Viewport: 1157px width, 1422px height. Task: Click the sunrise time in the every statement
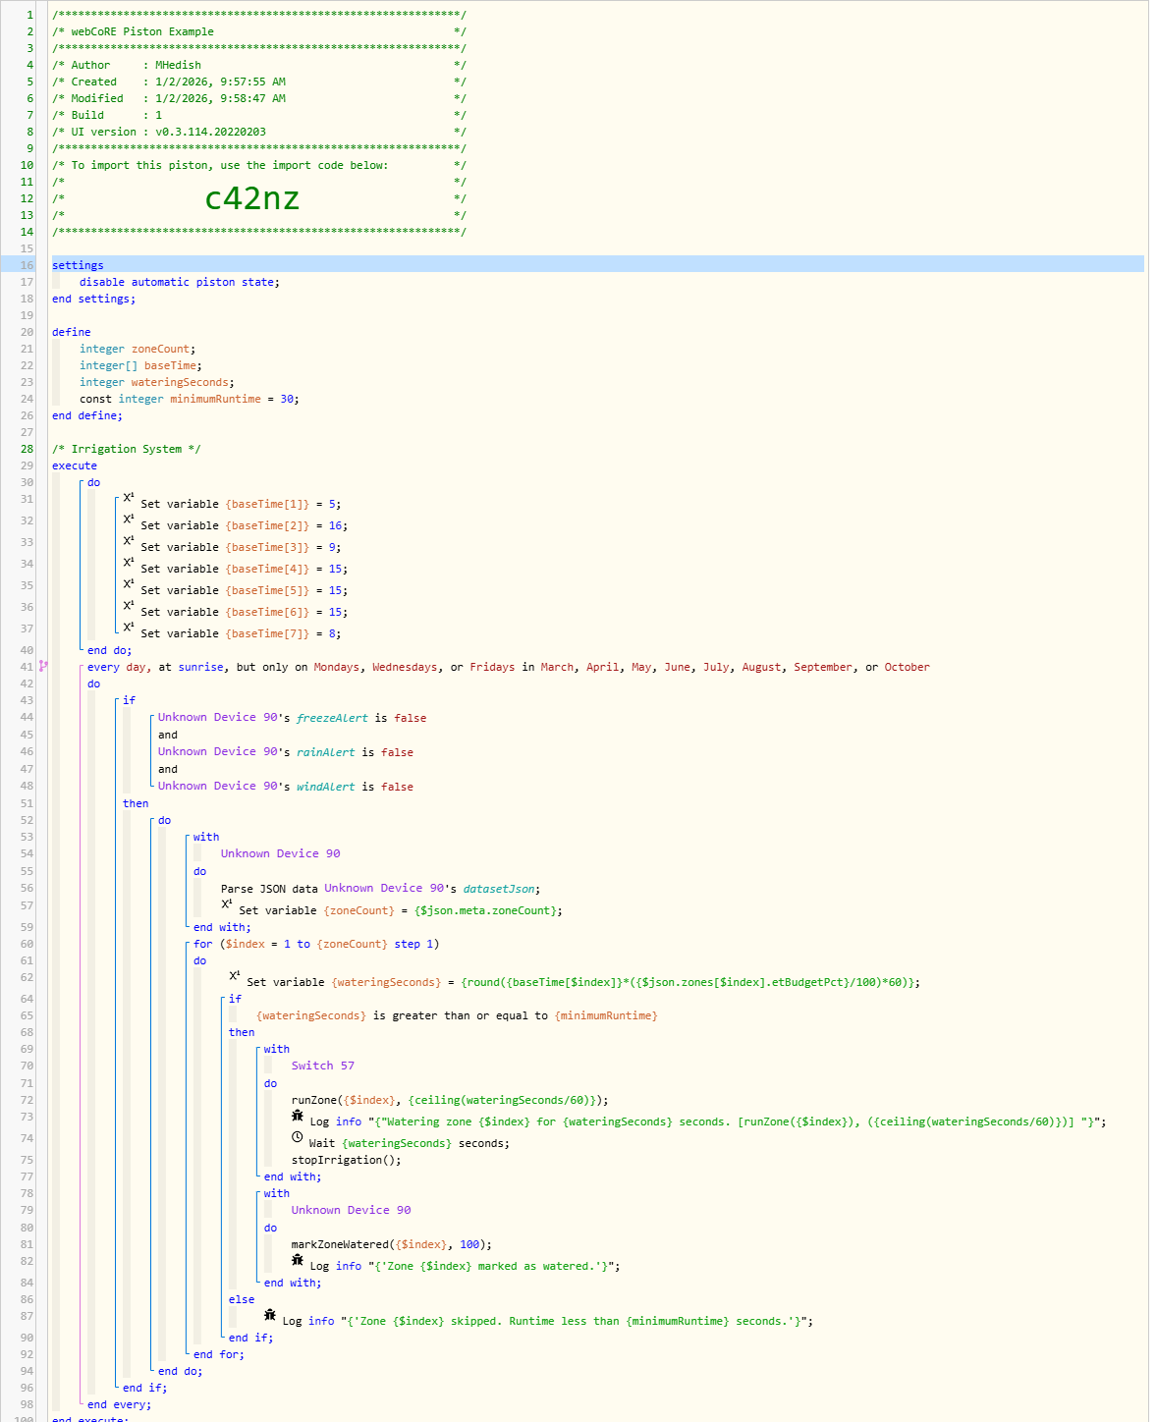[200, 668]
